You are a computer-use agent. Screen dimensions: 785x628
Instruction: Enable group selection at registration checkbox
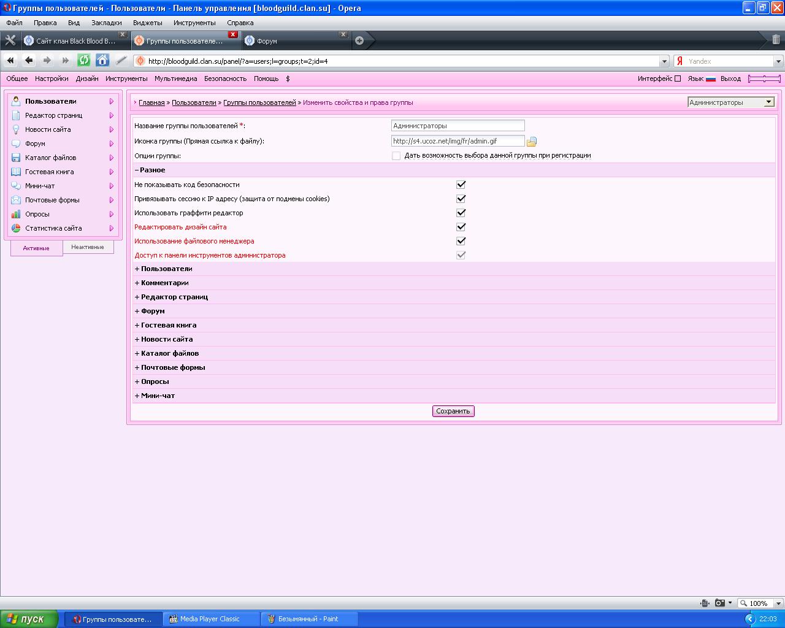tap(396, 156)
